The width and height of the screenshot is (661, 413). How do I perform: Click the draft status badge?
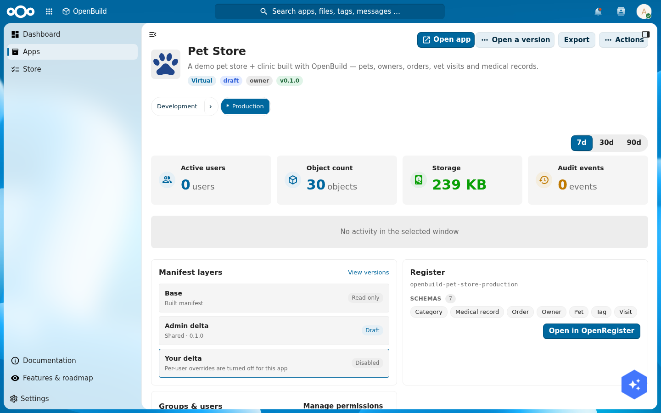(231, 81)
